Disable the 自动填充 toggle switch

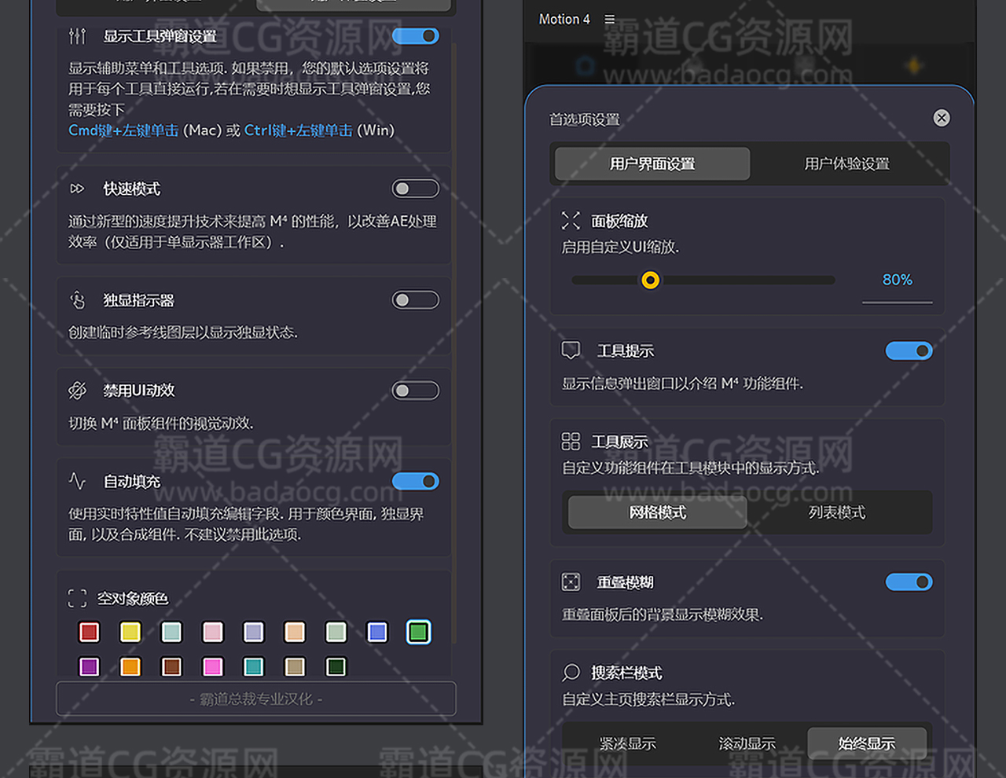point(415,481)
